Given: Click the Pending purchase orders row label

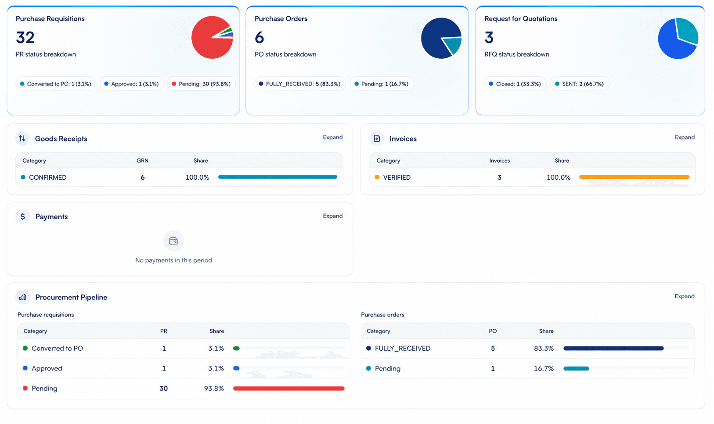Looking at the screenshot, I should pos(388,369).
